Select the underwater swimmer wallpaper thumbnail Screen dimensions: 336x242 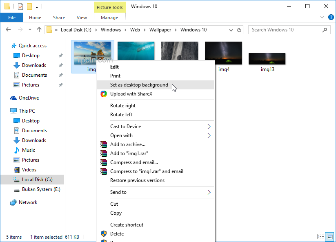(136, 51)
